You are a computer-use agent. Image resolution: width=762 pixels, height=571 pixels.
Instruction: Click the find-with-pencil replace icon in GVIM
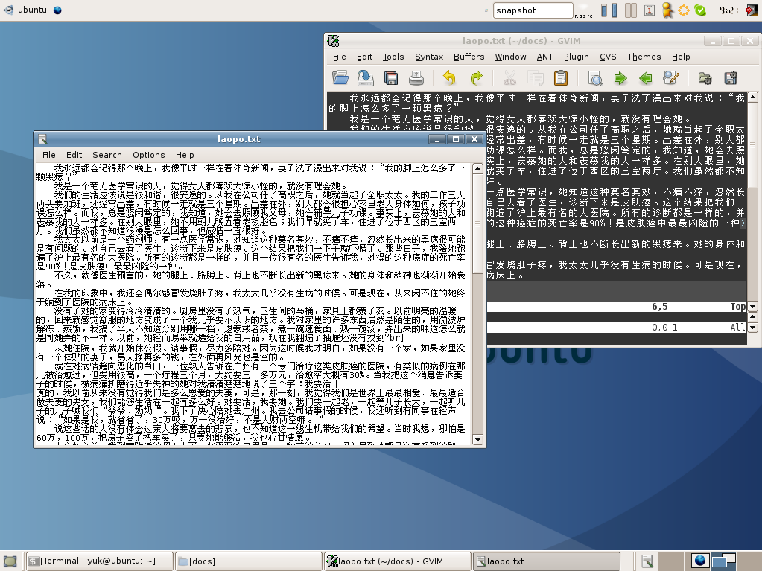pyautogui.click(x=671, y=77)
